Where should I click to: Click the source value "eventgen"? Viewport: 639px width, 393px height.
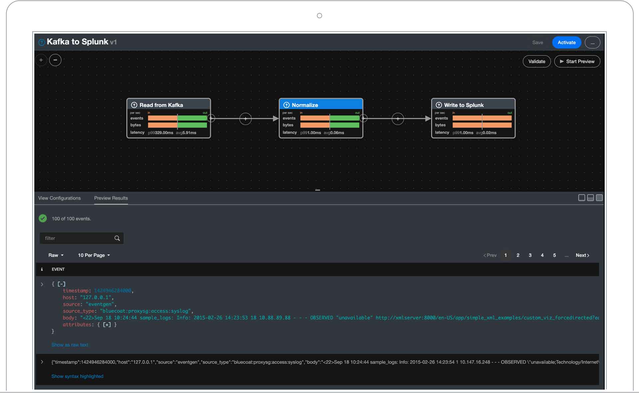pos(100,304)
